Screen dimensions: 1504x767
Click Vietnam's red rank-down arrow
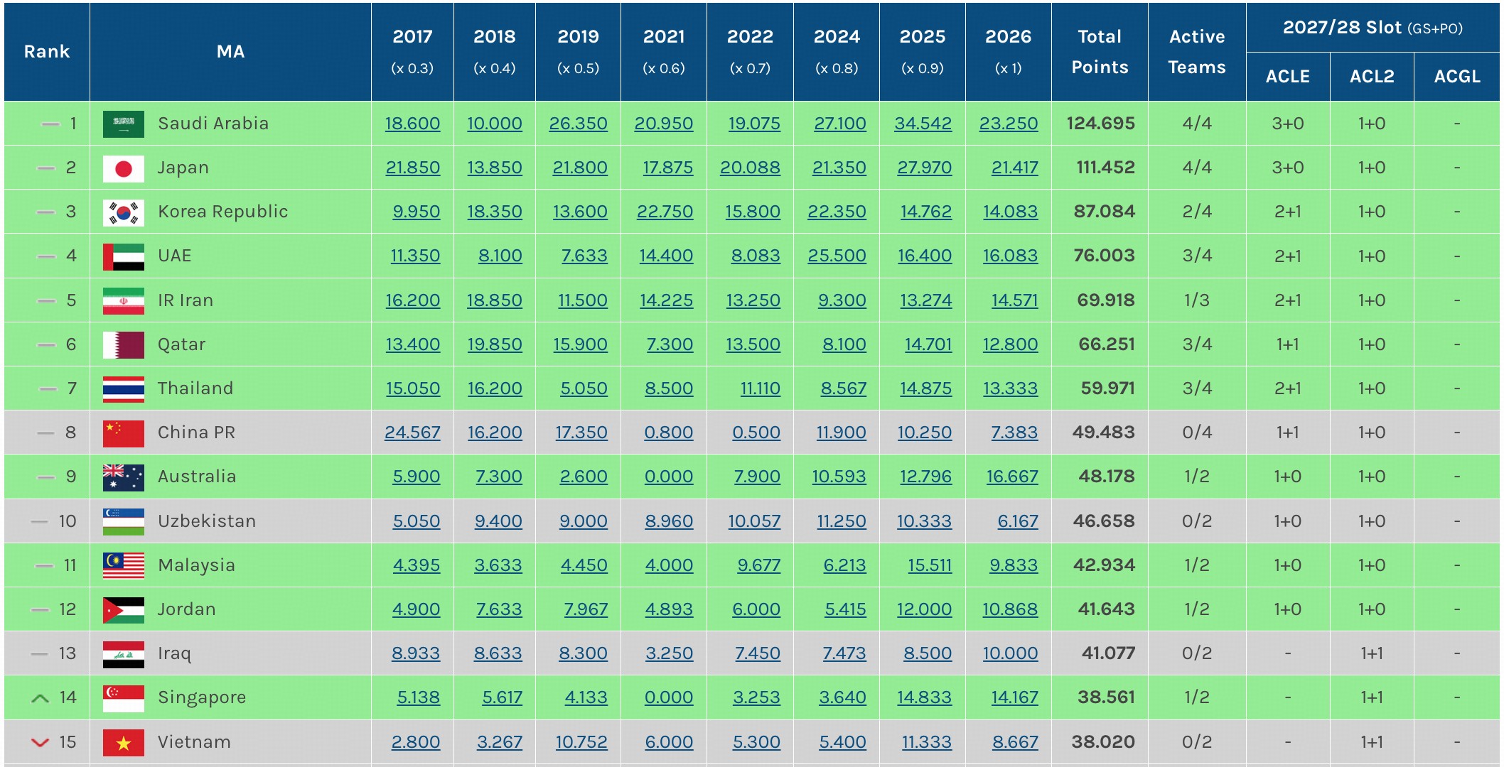pos(41,742)
